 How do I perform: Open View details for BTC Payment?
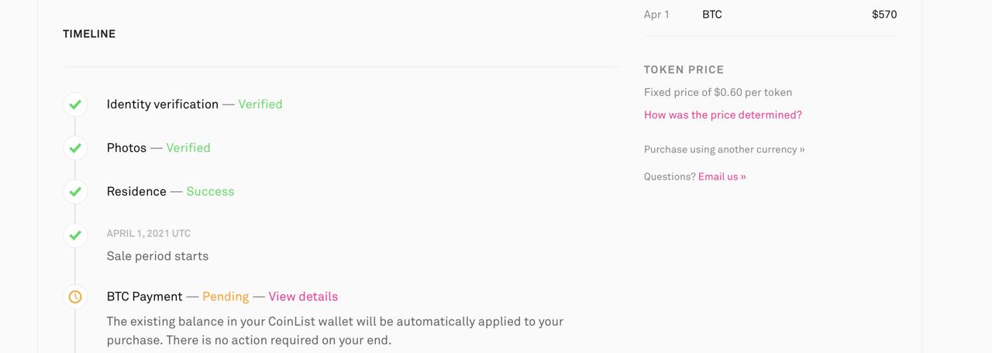pyautogui.click(x=303, y=296)
